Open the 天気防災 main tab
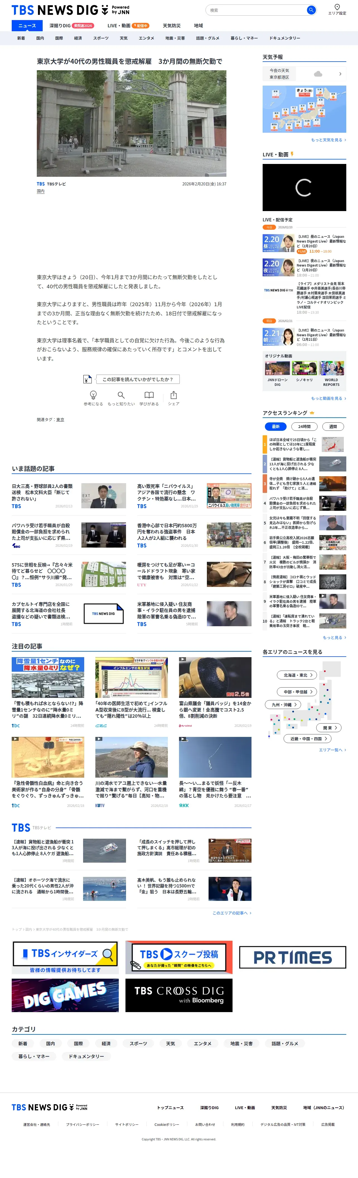The image size is (358, 1178). point(171,26)
